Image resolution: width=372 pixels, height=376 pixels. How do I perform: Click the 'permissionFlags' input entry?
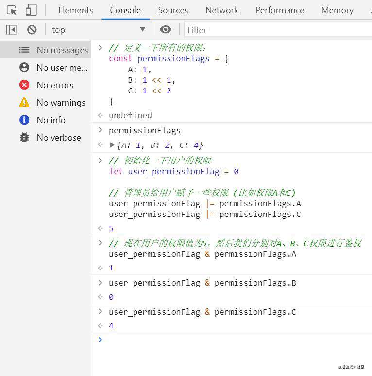point(145,130)
